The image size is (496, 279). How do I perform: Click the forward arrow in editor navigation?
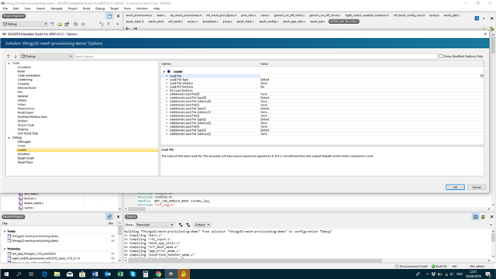click(x=135, y=28)
